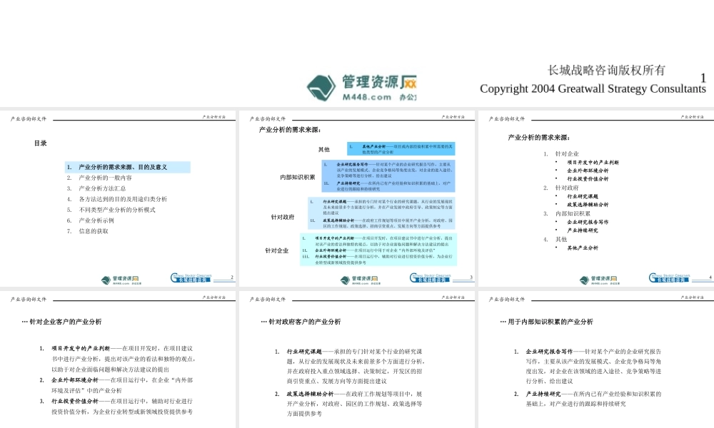
Task: Click the 产业咨询部文件 header on the 目录 slide
Action: click(x=29, y=119)
